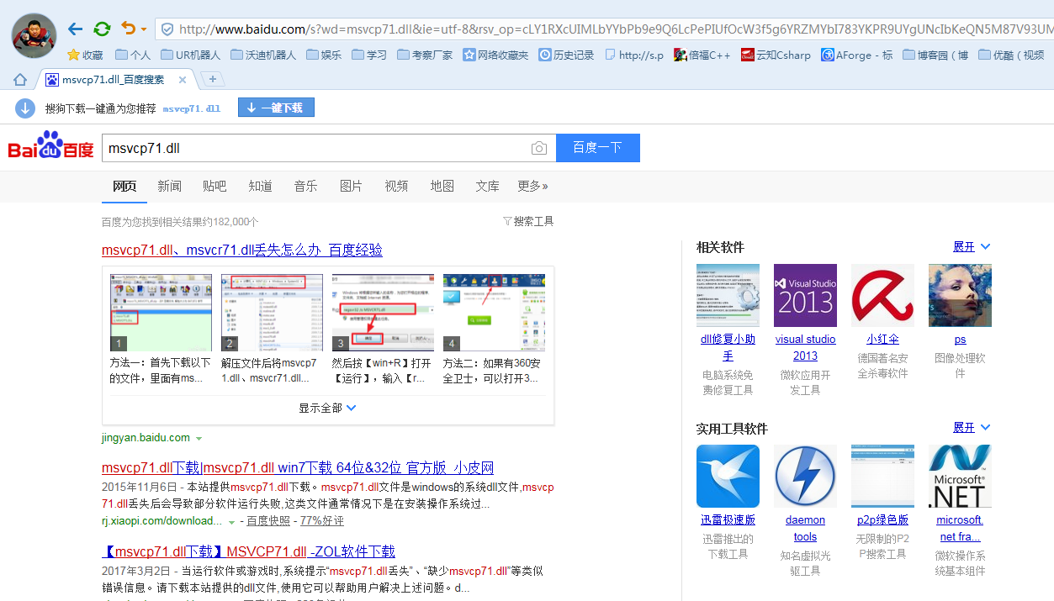Click the step 4 tutorial thumbnail
This screenshot has width=1054, height=601.
tap(494, 313)
